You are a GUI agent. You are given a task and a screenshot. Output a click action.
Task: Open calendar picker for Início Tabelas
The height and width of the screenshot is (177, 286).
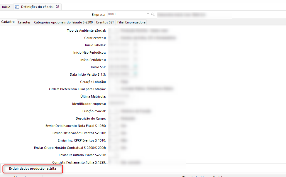pyautogui.click(x=135, y=45)
